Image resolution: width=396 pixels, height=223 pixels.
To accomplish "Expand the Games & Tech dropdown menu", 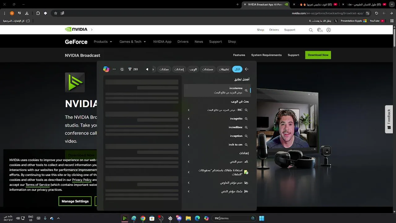I will tap(133, 42).
